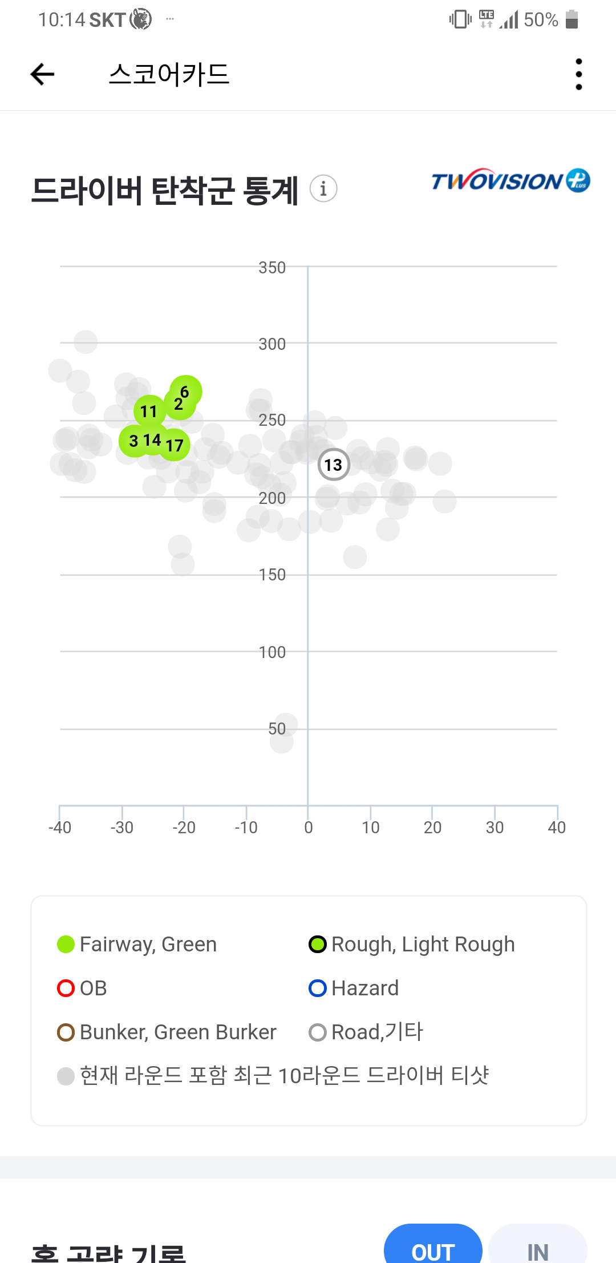616x1263 pixels.
Task: Tap the Fairway, Green legend swatch
Action: (x=66, y=945)
